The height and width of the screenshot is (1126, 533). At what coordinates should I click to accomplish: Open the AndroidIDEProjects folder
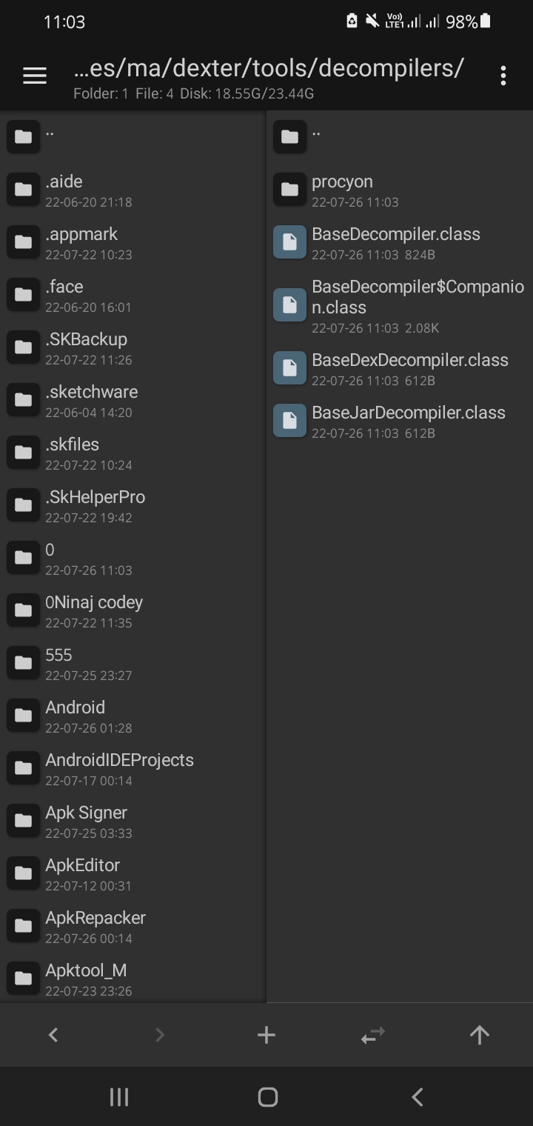tap(118, 767)
